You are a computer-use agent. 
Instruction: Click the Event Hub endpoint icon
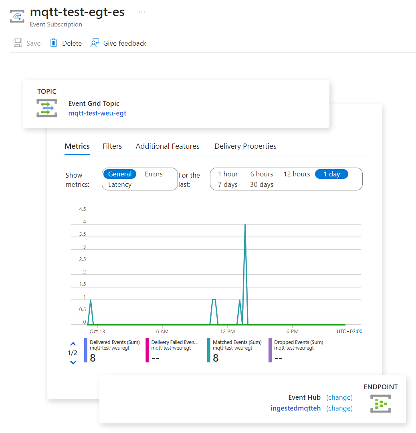coord(380,403)
